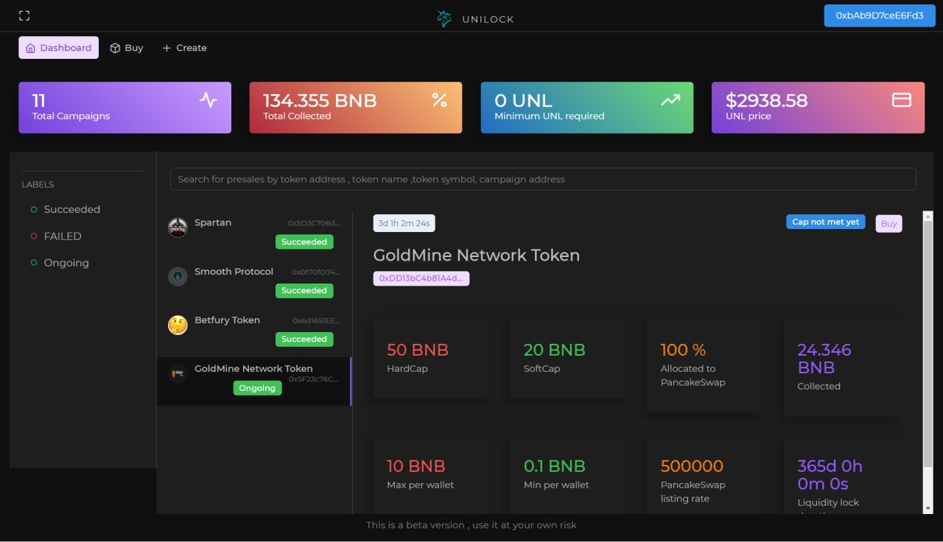Click the Succeeded badge under Smooth Protocol

304,291
